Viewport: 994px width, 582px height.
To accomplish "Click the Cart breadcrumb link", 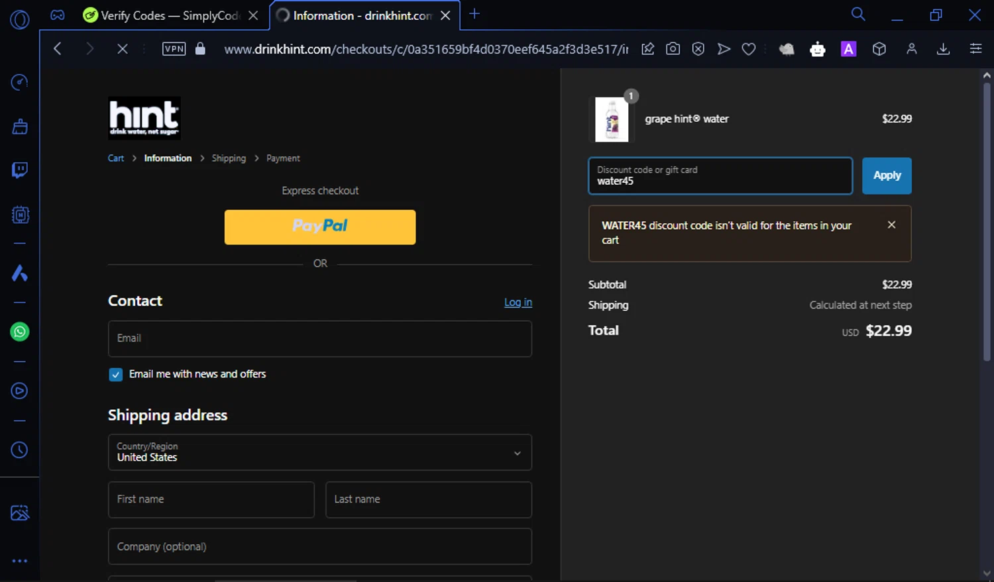I will [116, 158].
